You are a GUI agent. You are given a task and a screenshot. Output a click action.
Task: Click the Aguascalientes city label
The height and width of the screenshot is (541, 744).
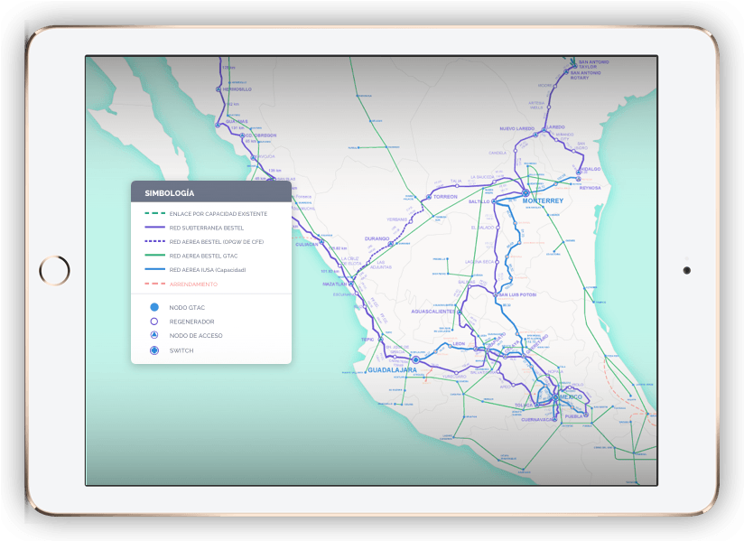click(x=433, y=311)
